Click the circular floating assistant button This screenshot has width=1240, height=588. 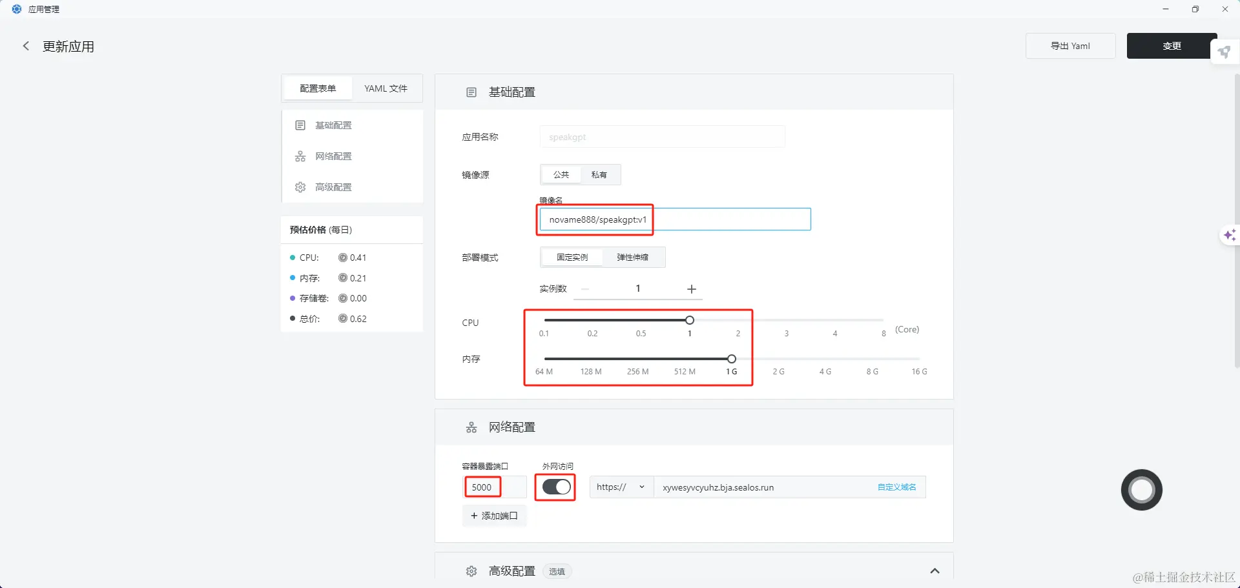[x=1141, y=490]
